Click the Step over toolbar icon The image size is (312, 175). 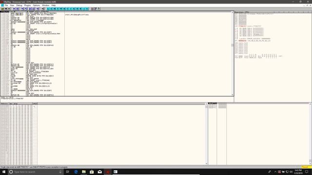[26, 9]
